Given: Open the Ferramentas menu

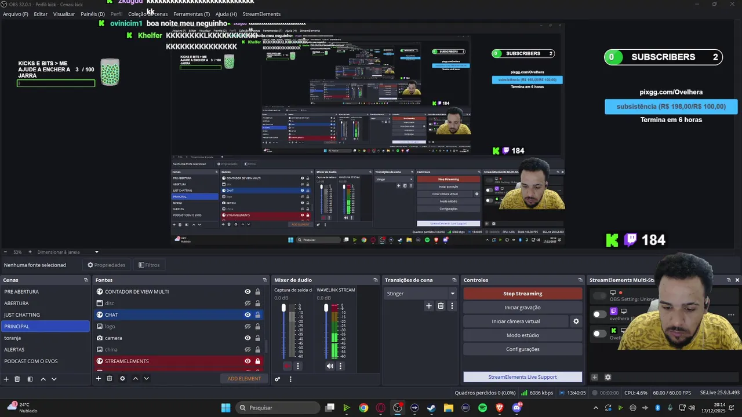Looking at the screenshot, I should click(x=191, y=14).
